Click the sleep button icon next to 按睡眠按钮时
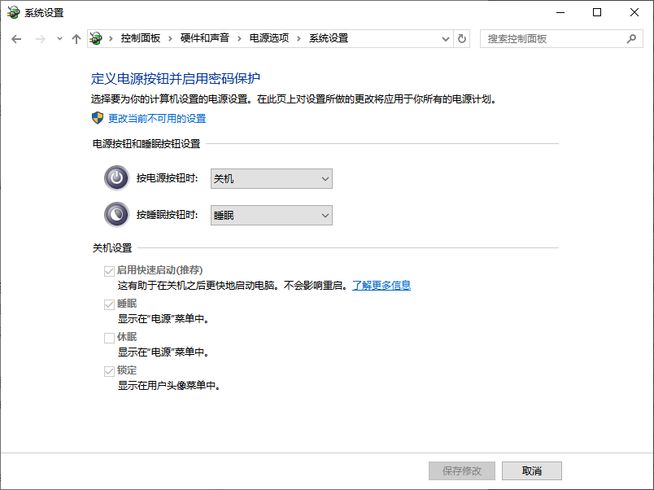Viewport: 654px width, 490px height. coord(116,215)
